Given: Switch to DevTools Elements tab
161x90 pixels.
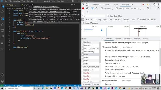Looking at the screenshot, I should (96, 5).
